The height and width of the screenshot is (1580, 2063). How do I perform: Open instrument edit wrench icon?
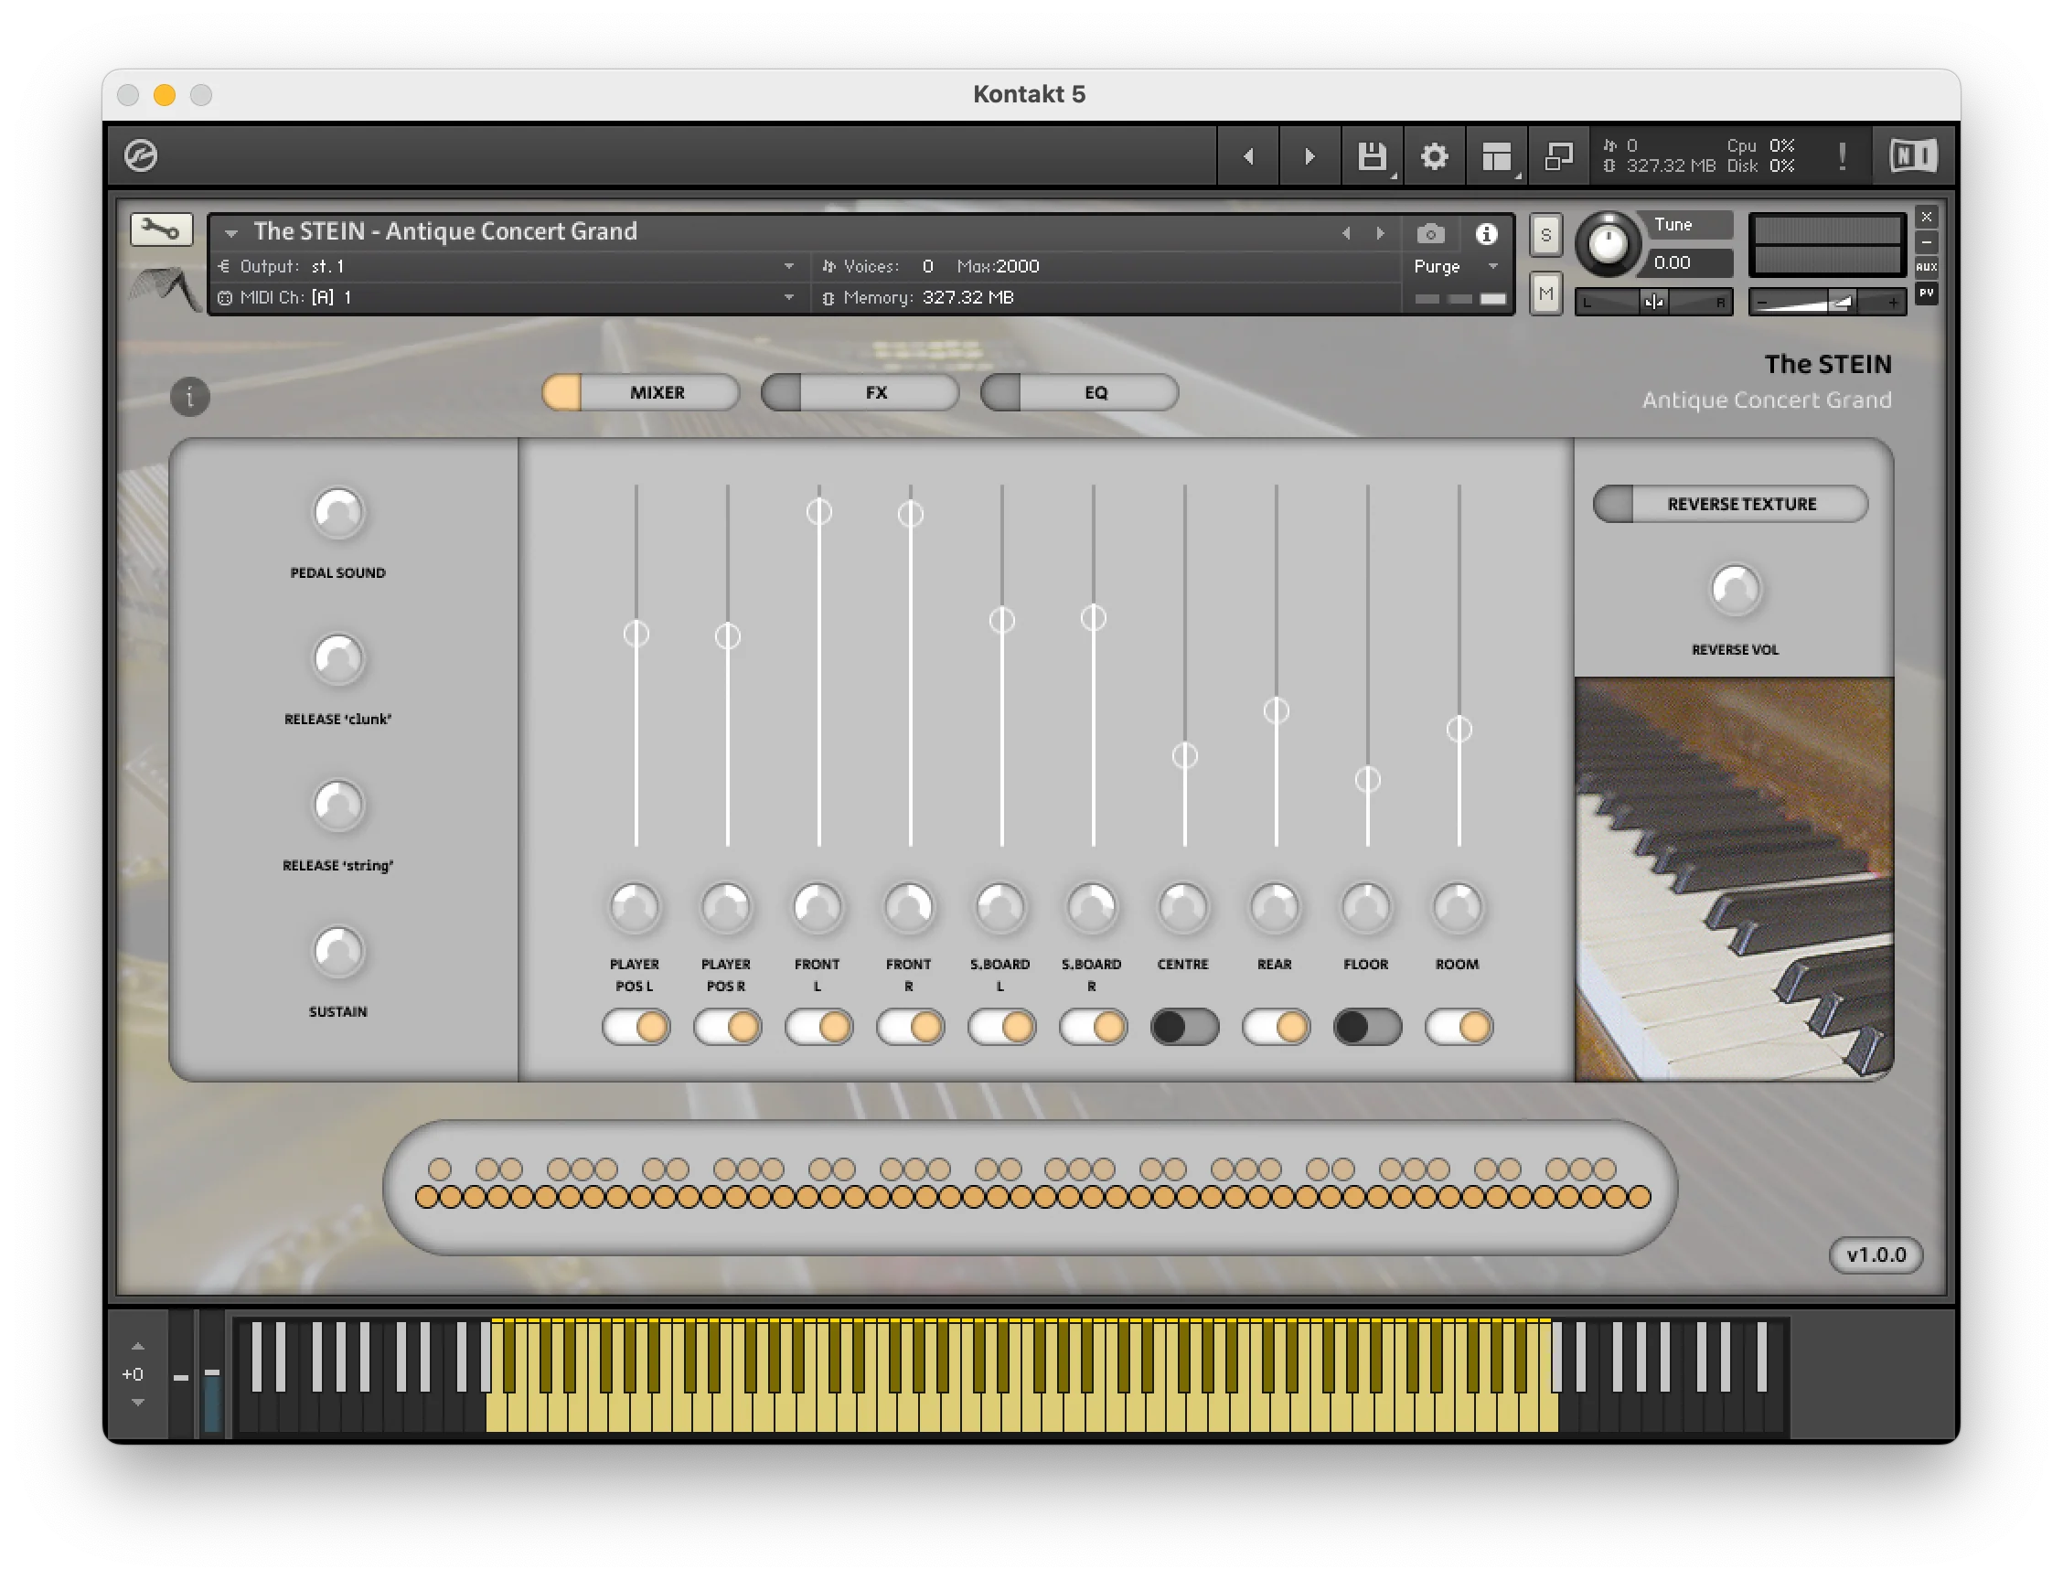pyautogui.click(x=161, y=230)
